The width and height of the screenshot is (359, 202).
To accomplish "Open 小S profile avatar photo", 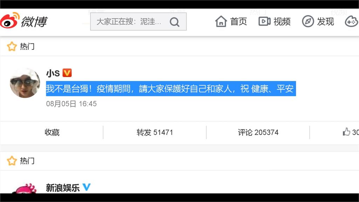I will coord(25,83).
